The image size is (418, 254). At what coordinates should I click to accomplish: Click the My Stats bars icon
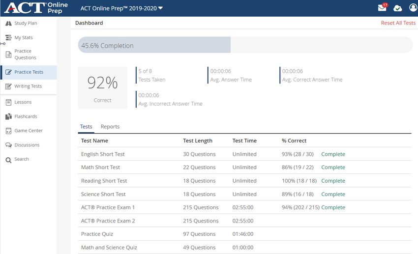click(8, 37)
